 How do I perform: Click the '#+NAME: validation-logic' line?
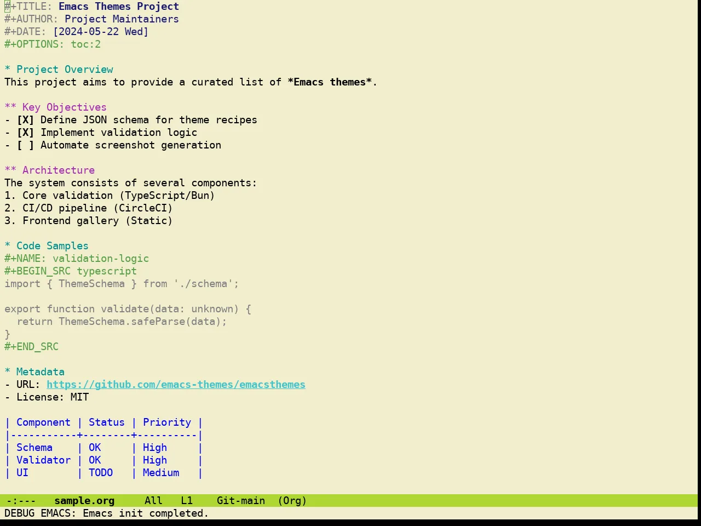click(77, 259)
